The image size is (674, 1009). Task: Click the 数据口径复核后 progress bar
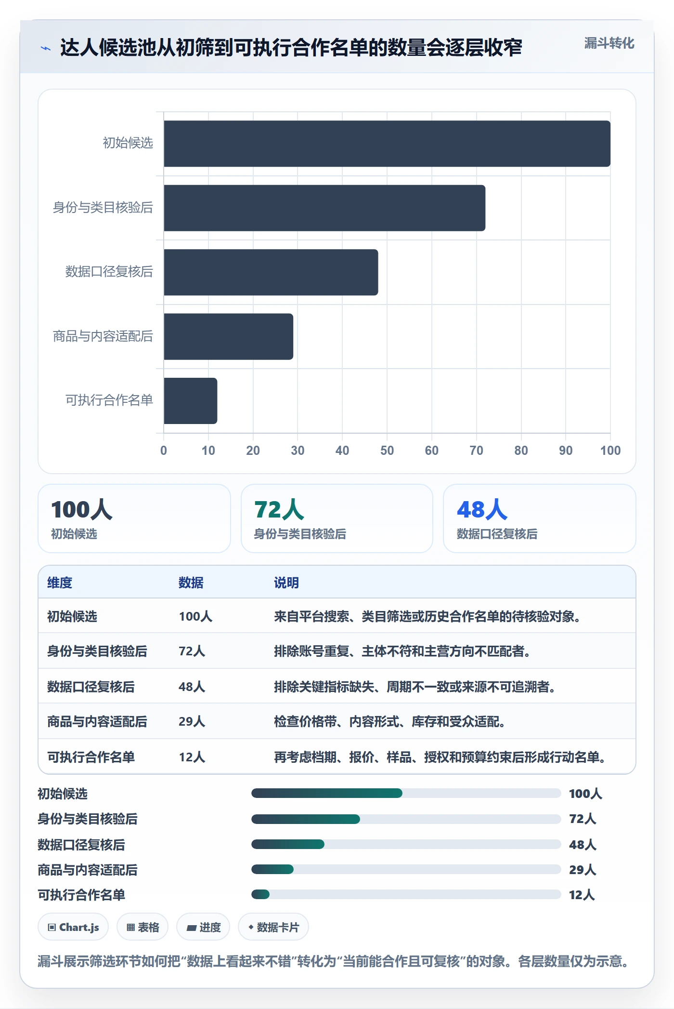pyautogui.click(x=406, y=844)
